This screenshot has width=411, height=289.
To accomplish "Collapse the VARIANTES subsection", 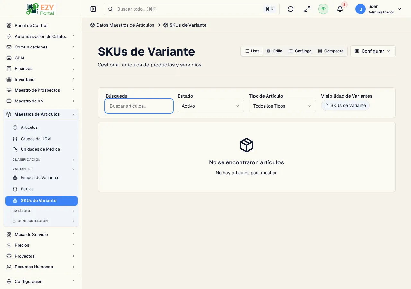I will (44, 169).
